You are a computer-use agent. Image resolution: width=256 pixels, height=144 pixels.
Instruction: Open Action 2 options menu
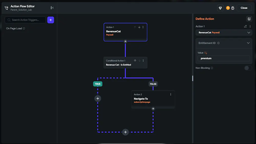pos(170,95)
